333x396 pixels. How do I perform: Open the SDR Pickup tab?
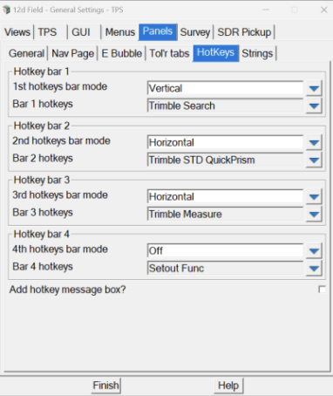pos(244,32)
